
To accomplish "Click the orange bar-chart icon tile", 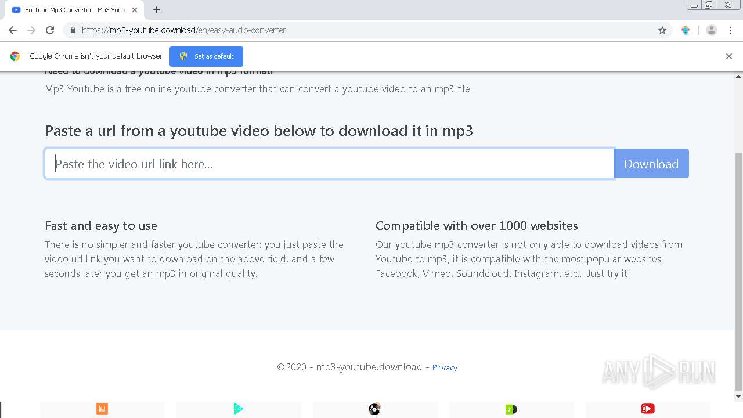I will tap(102, 409).
